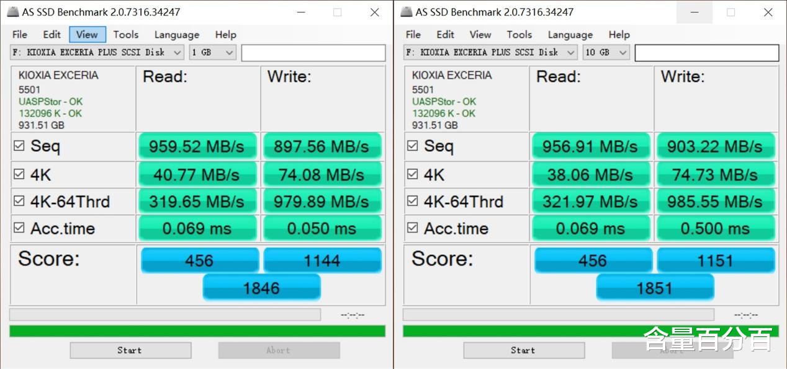
Task: Click write score 1144
Action: (323, 260)
